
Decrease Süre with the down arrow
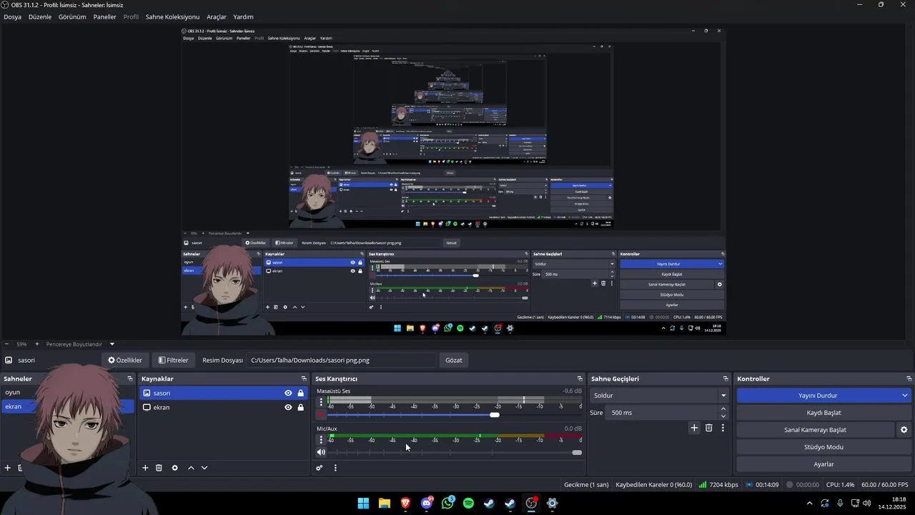click(723, 416)
